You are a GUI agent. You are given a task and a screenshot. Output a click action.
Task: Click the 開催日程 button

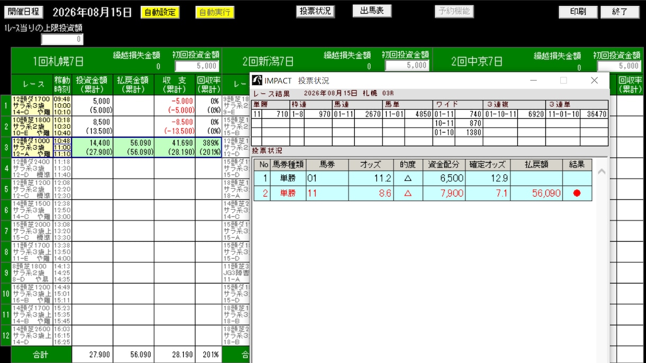pyautogui.click(x=24, y=12)
